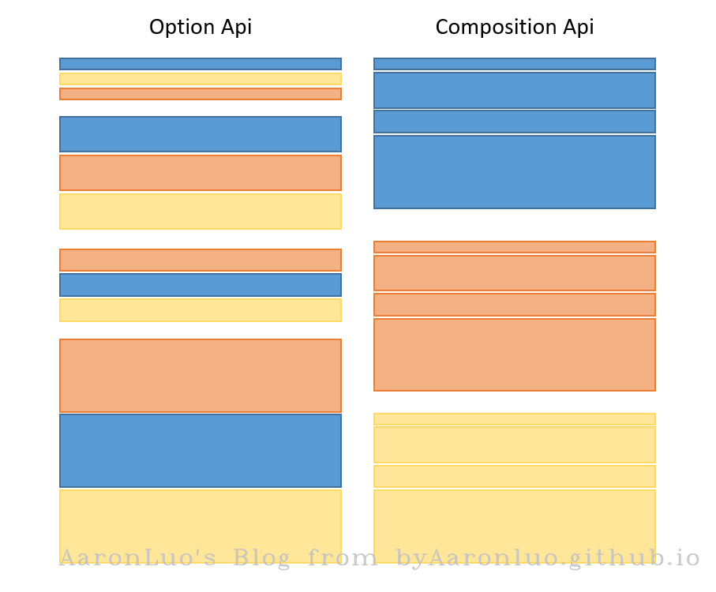Select the thinnest blue bar under Composition Api
Screen dimensions: 716x592
(x=514, y=64)
